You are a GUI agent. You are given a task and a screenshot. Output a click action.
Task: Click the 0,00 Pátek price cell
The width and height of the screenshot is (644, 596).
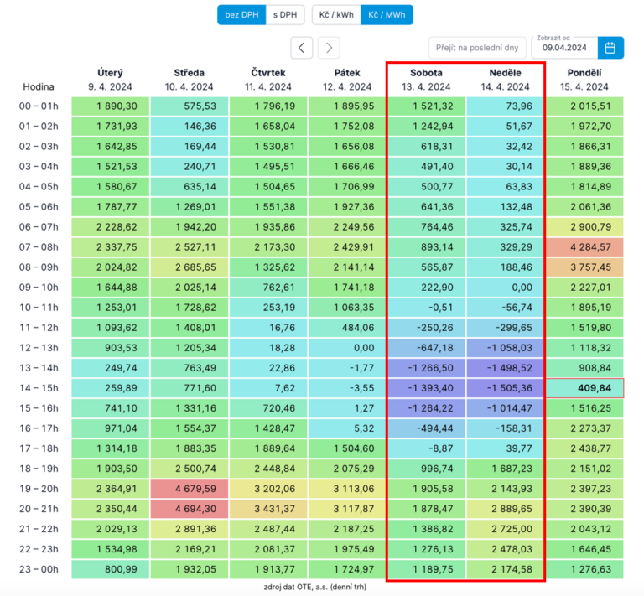347,348
